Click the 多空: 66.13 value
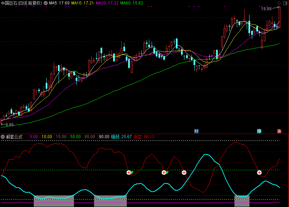 click(144, 137)
